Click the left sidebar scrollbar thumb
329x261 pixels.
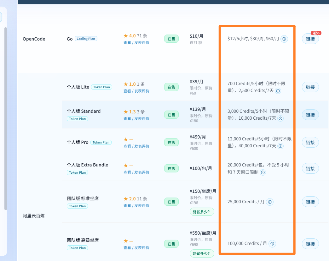coord(6,119)
